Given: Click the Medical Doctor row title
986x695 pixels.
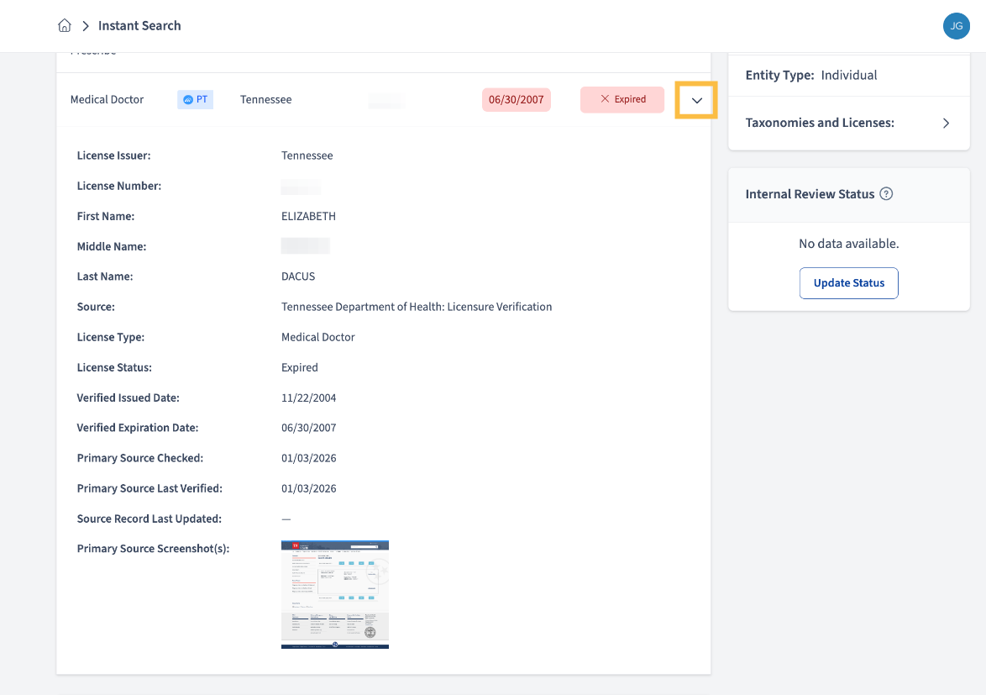Looking at the screenshot, I should pyautogui.click(x=107, y=99).
